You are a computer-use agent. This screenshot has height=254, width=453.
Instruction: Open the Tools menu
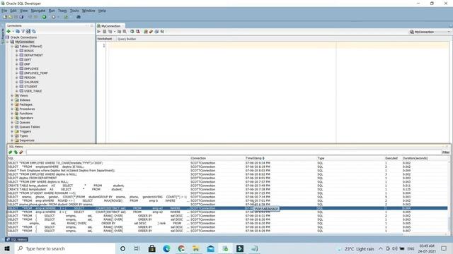(74, 11)
